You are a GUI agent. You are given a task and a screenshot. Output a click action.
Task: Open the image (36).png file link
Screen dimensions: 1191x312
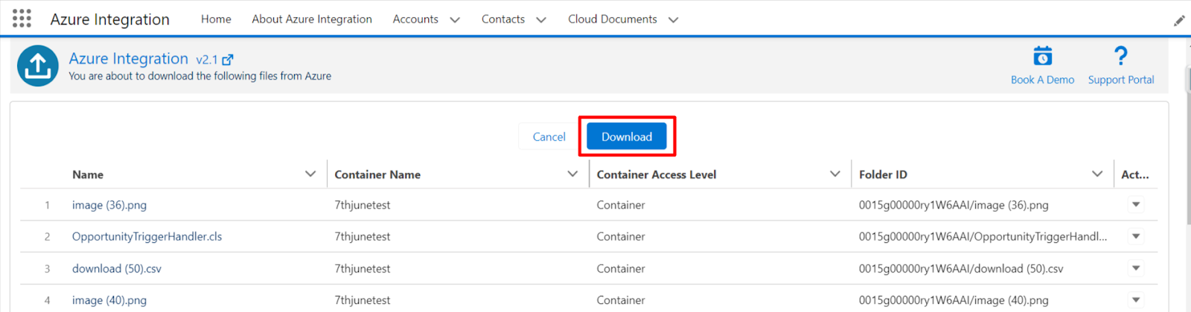[109, 205]
